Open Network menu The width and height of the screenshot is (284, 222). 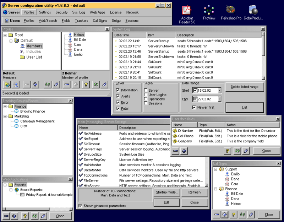(132, 12)
